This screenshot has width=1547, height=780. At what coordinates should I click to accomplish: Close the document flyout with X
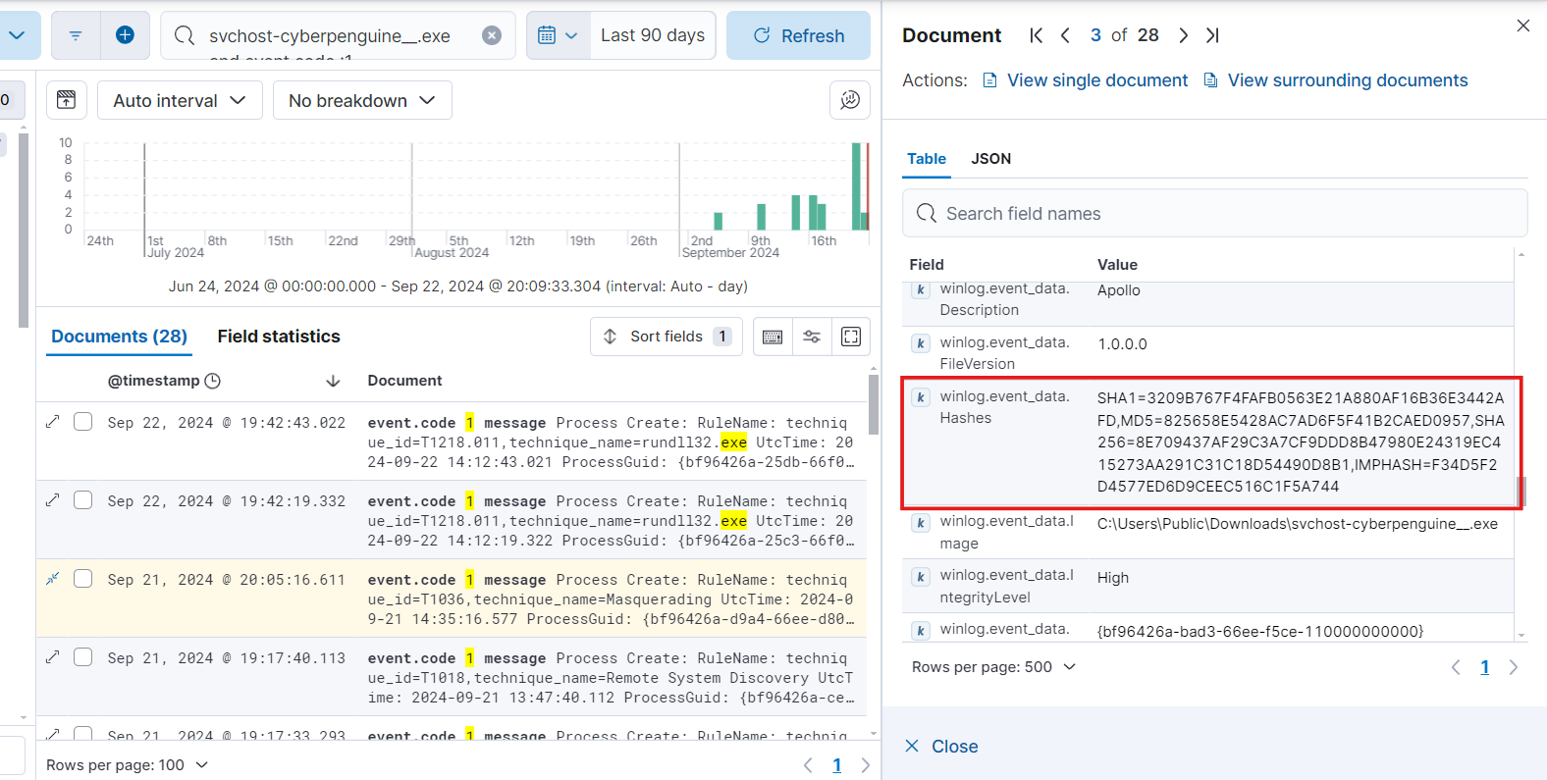click(x=1523, y=26)
